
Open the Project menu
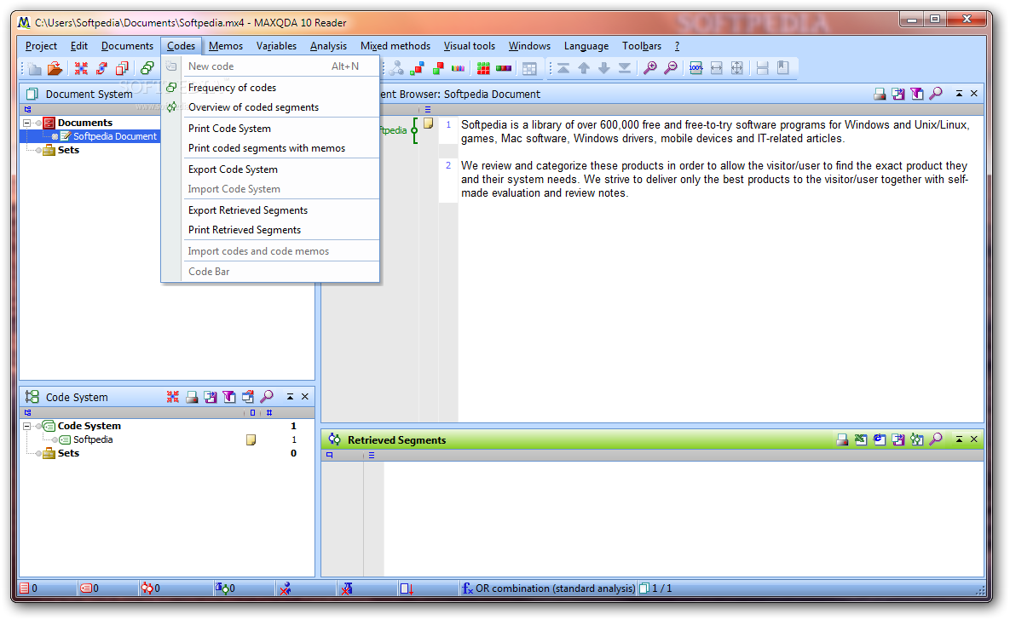pyautogui.click(x=41, y=46)
